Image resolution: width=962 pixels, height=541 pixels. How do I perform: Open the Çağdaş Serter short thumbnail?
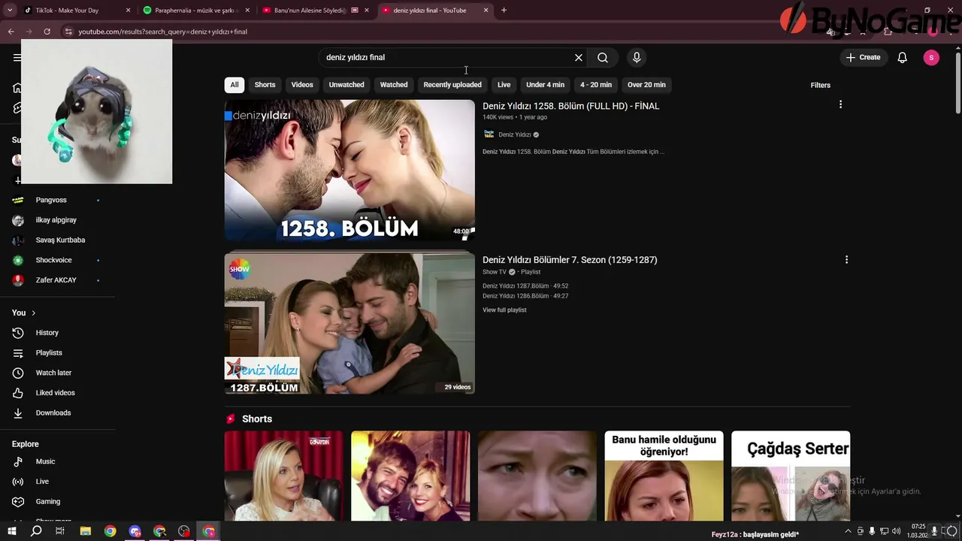791,476
